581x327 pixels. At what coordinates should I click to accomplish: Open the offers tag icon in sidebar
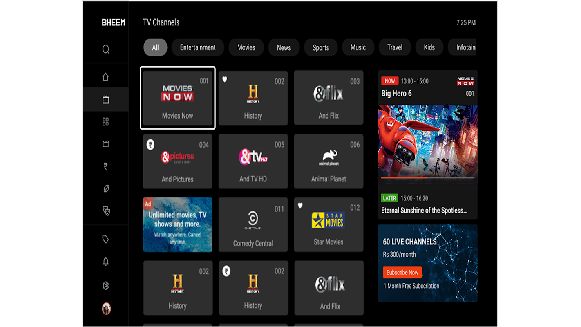106,240
